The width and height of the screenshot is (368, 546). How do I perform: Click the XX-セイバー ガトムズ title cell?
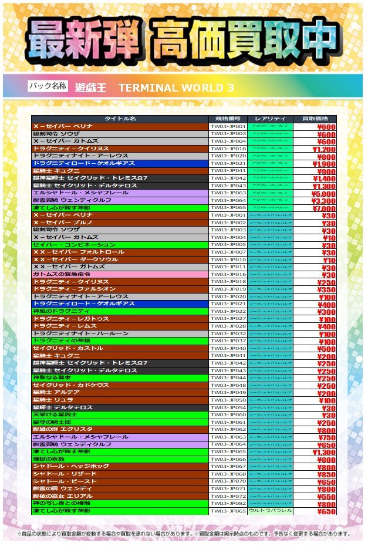click(x=120, y=267)
